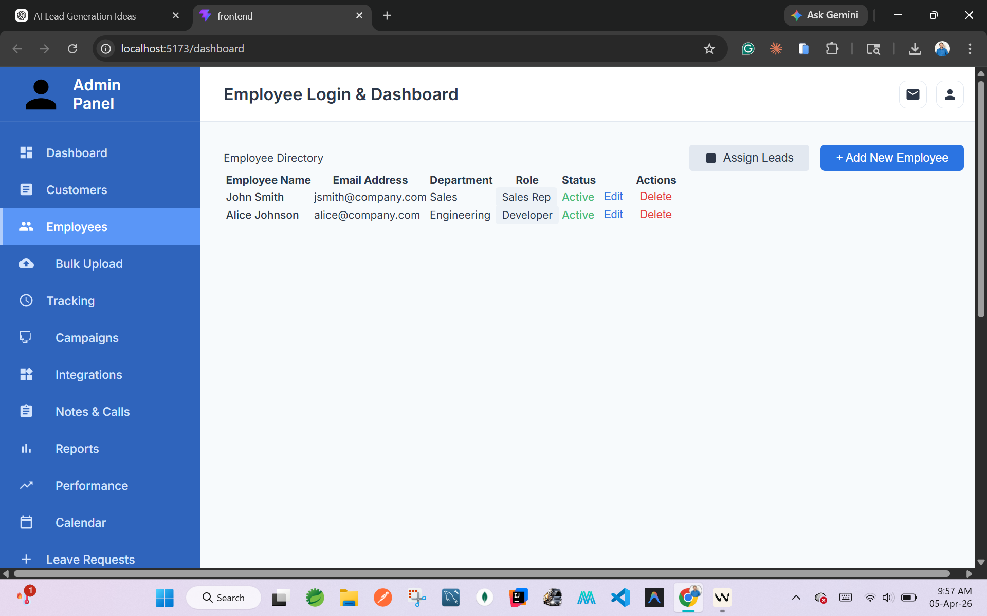Image resolution: width=987 pixels, height=616 pixels.
Task: Click the Calendar icon in the sidebar
Action: click(x=26, y=522)
